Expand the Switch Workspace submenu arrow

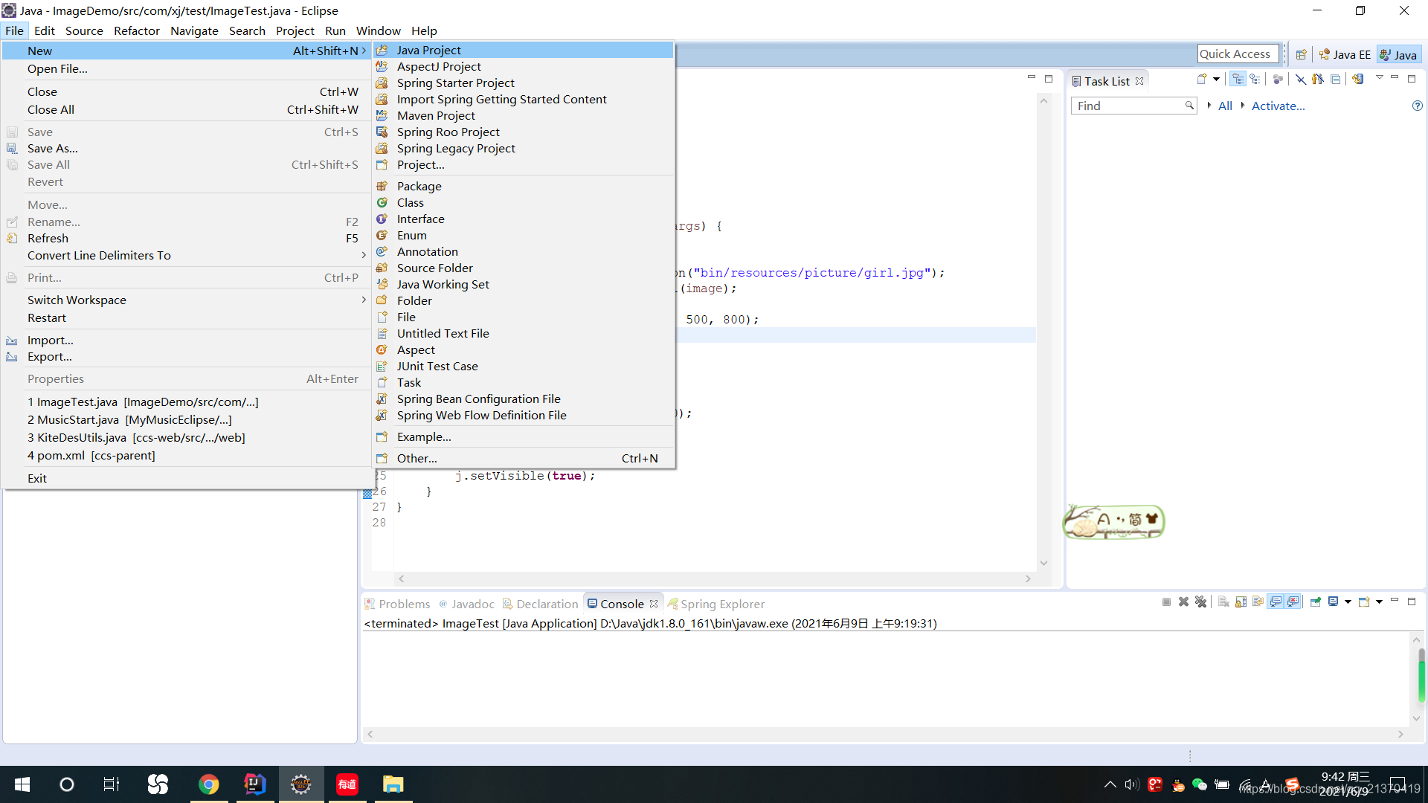pos(364,300)
